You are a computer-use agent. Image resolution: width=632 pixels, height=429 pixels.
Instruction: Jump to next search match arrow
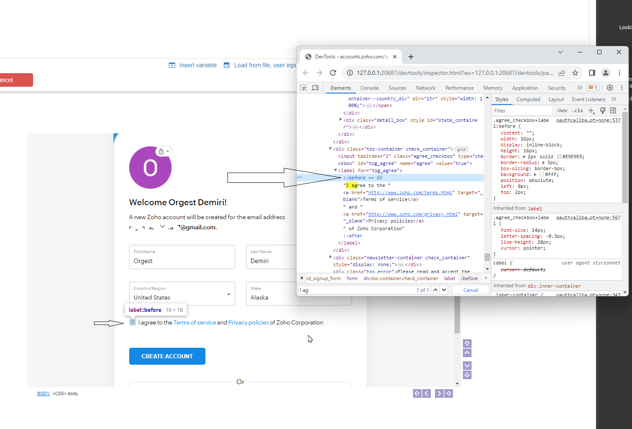pyautogui.click(x=444, y=290)
